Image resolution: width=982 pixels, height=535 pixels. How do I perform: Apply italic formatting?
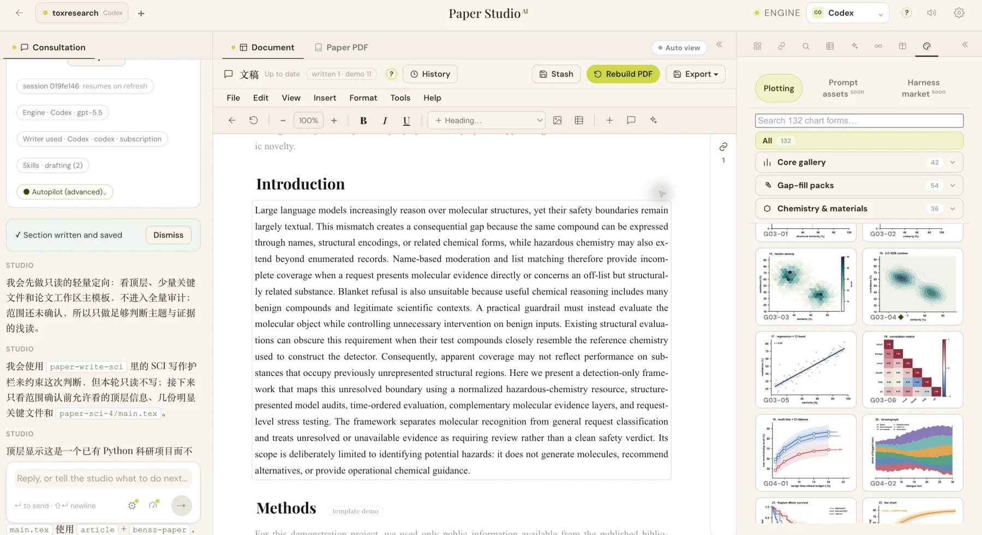tap(385, 120)
